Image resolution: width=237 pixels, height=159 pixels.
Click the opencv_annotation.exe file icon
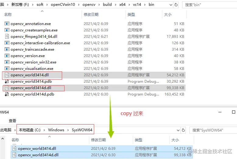tap(7, 23)
